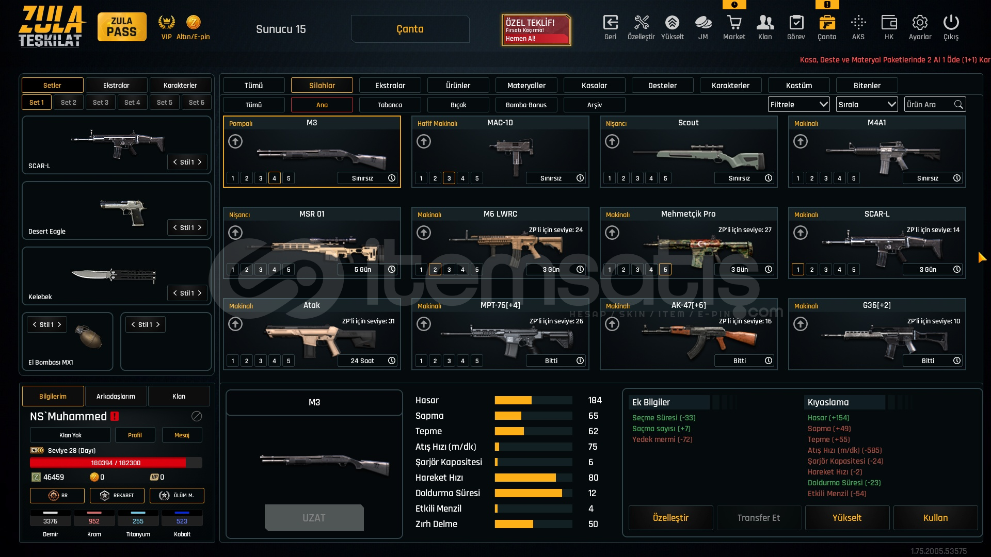Select slot 4 on M3 weapon card

(274, 178)
